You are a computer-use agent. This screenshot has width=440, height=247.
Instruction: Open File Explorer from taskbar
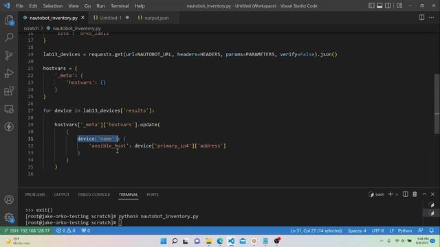coord(208,241)
